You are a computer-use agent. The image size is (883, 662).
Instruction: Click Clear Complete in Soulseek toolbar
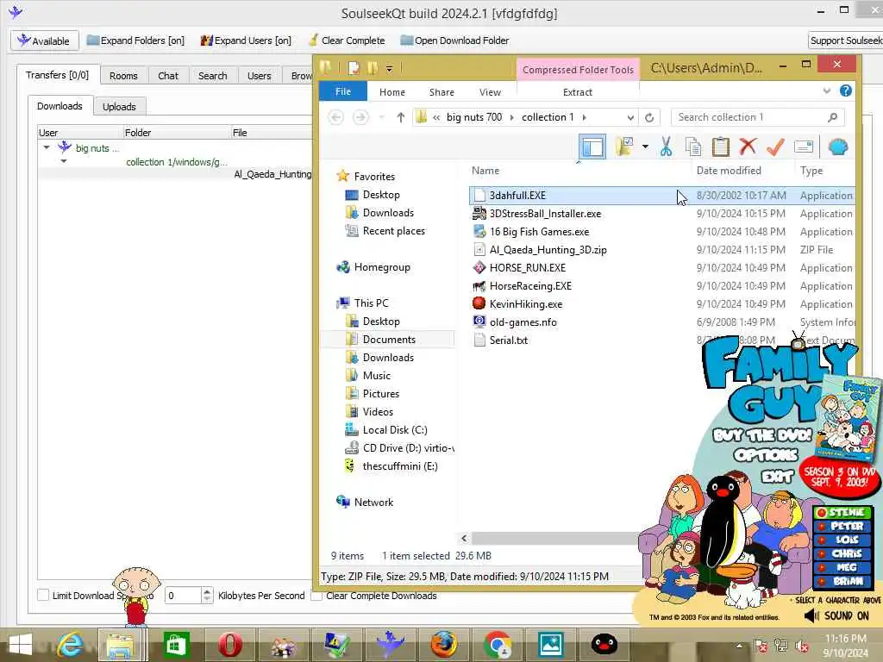[x=347, y=41]
